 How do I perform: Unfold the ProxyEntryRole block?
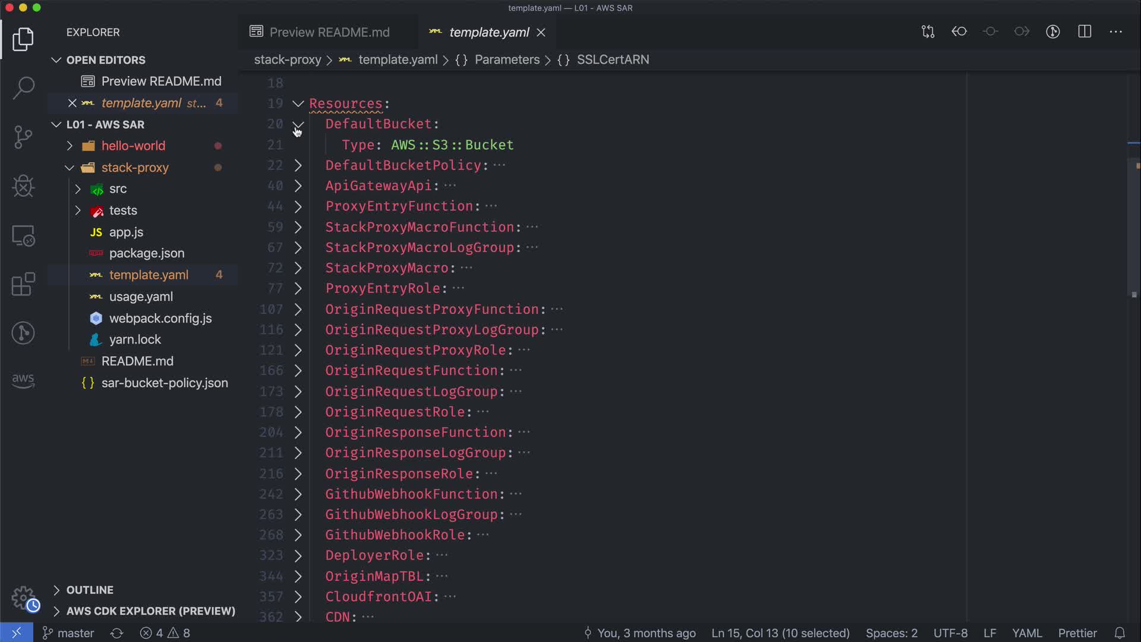click(x=298, y=289)
